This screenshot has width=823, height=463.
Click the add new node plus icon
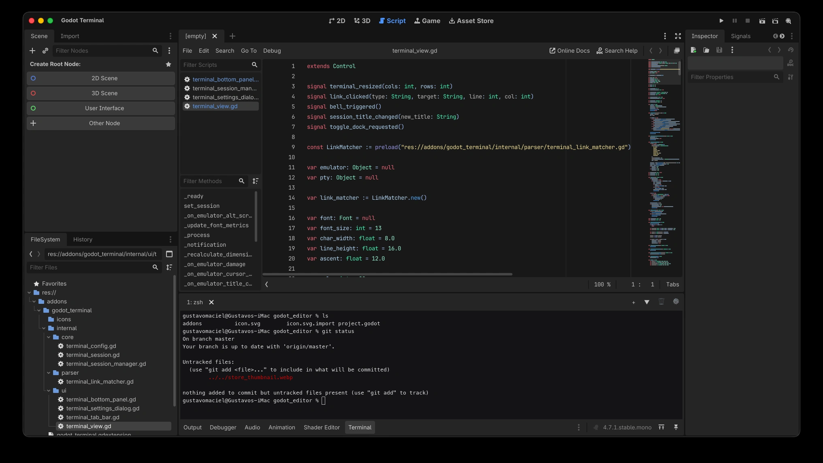(x=32, y=51)
